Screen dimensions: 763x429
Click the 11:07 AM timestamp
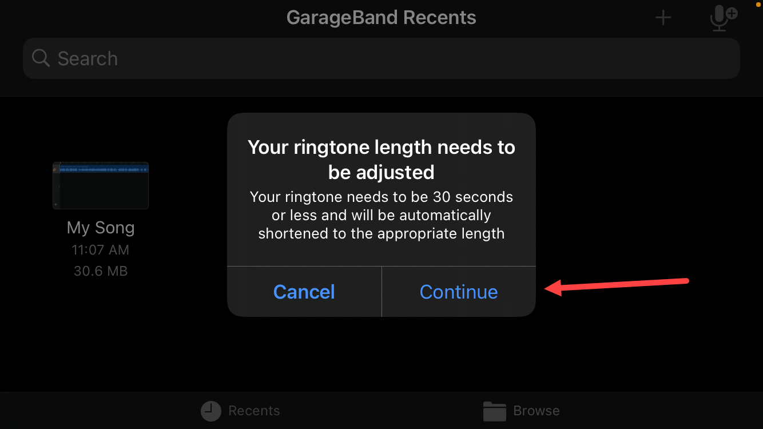(101, 250)
